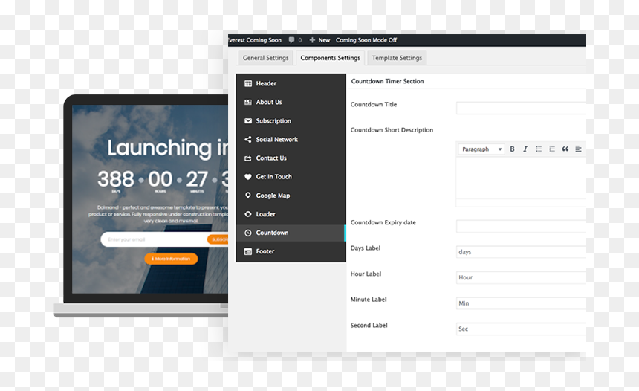This screenshot has height=391, width=639.
Task: Toggle italic formatting in editor
Action: click(525, 149)
